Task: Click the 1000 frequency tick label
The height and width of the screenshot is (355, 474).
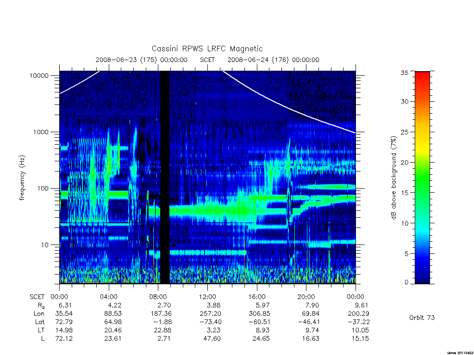Action: tap(41, 132)
